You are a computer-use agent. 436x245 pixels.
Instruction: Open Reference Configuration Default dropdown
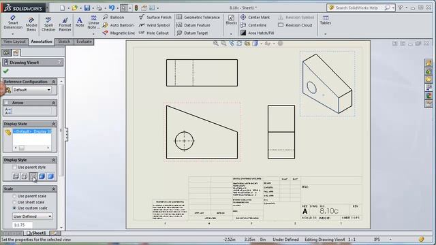pos(32,90)
